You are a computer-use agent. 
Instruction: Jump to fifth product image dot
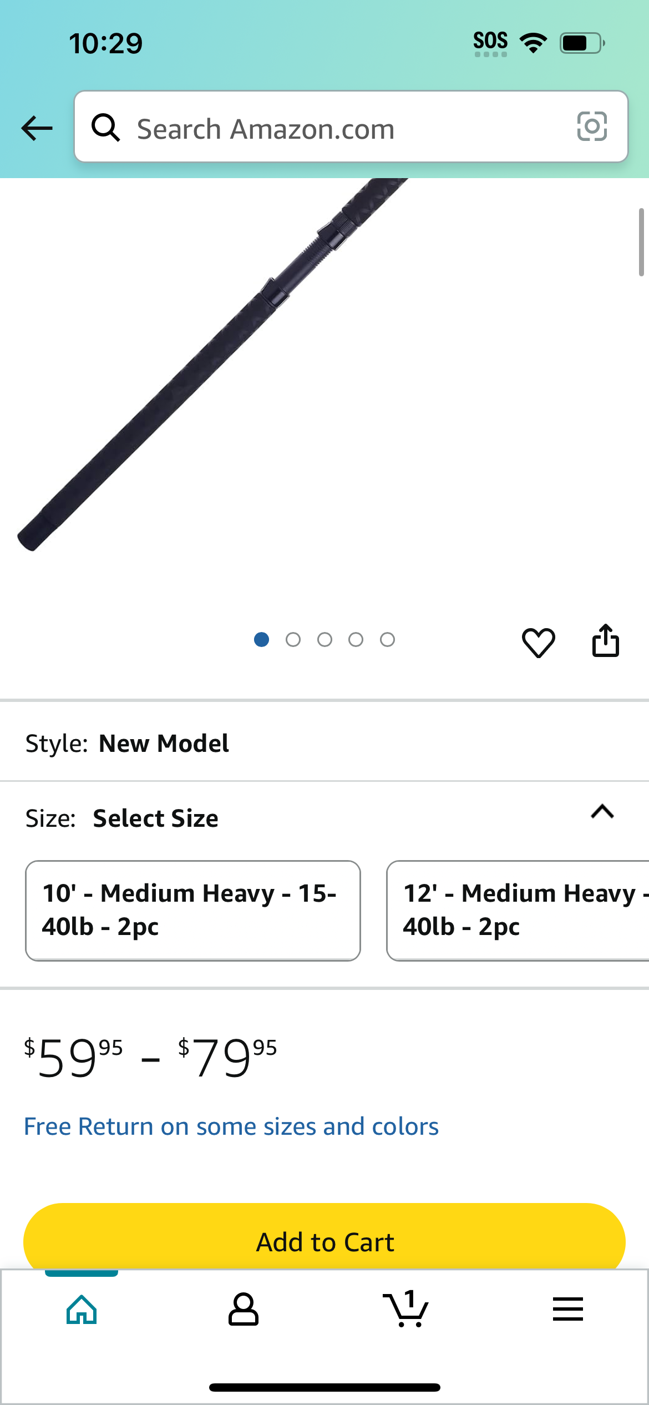(x=387, y=640)
